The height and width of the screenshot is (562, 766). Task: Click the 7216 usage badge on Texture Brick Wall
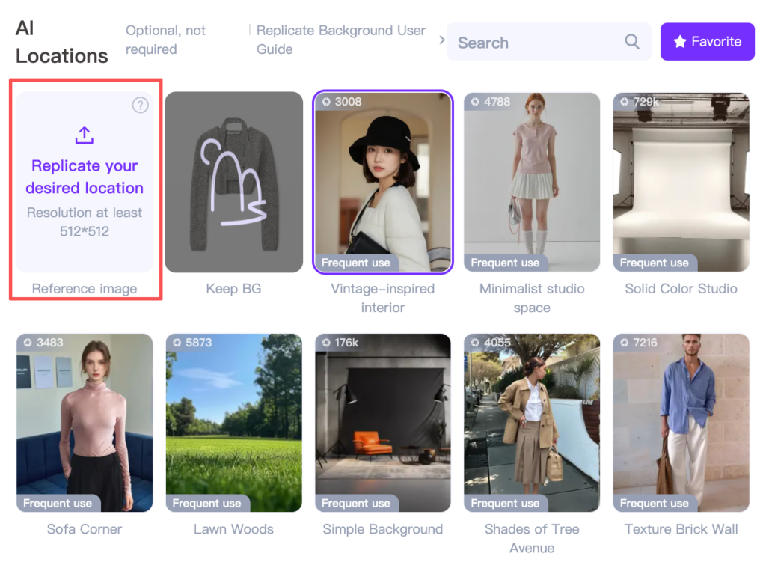click(640, 343)
